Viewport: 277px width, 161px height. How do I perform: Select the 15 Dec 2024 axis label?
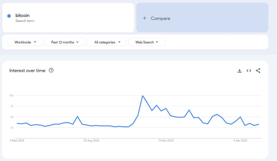pyautogui.click(x=166, y=140)
